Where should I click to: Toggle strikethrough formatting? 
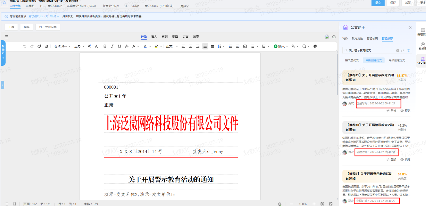click(x=127, y=46)
